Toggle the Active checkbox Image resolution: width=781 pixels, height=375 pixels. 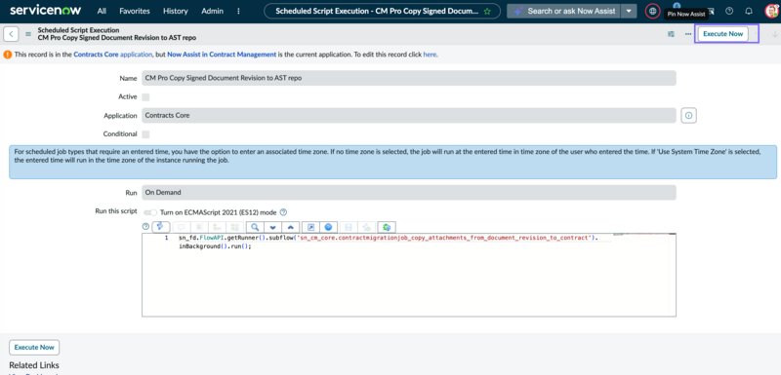pyautogui.click(x=145, y=96)
